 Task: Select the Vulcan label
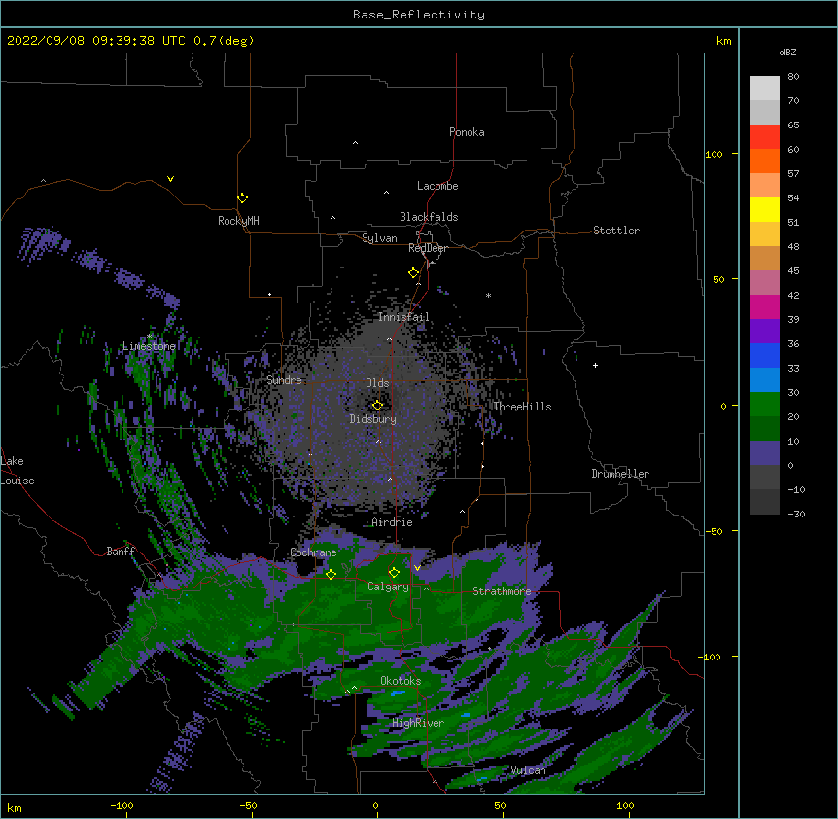(528, 770)
